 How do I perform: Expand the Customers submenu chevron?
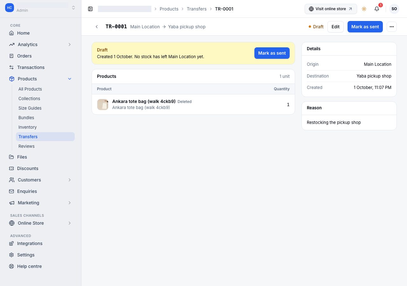click(70, 180)
